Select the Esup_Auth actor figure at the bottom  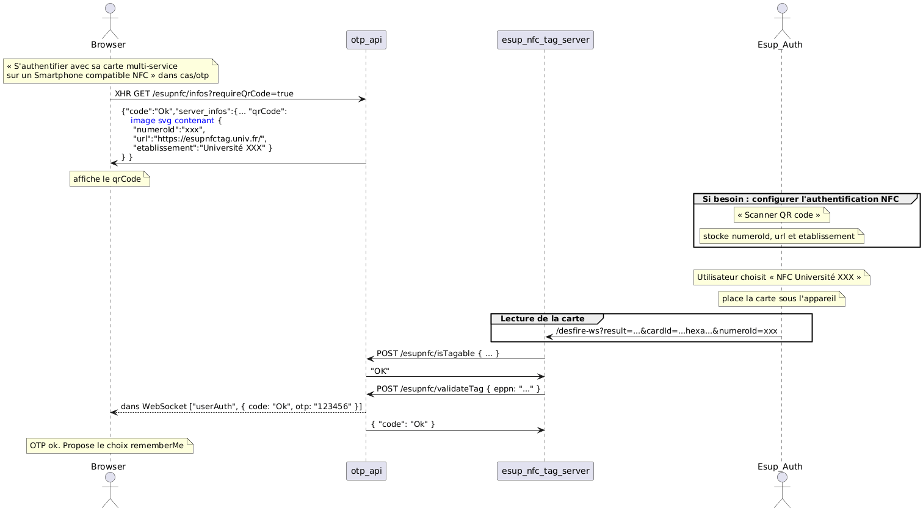tap(781, 490)
